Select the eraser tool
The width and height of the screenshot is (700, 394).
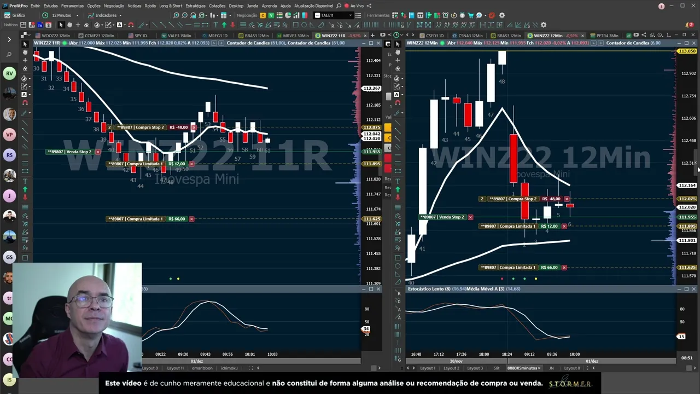click(x=86, y=25)
